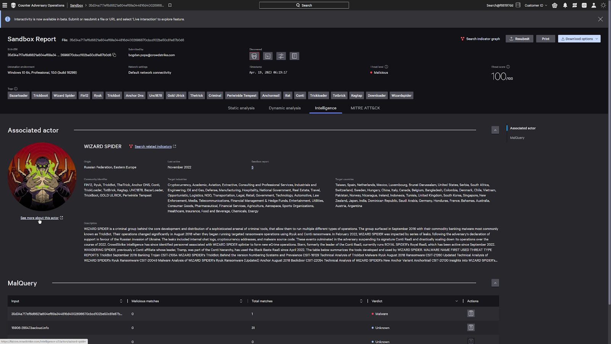
Task: Open the Verdict column dropdown
Action: click(456, 301)
